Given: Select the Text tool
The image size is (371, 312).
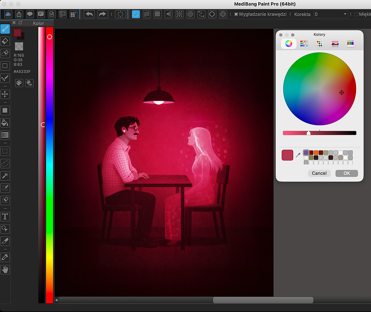Looking at the screenshot, I should [5, 217].
